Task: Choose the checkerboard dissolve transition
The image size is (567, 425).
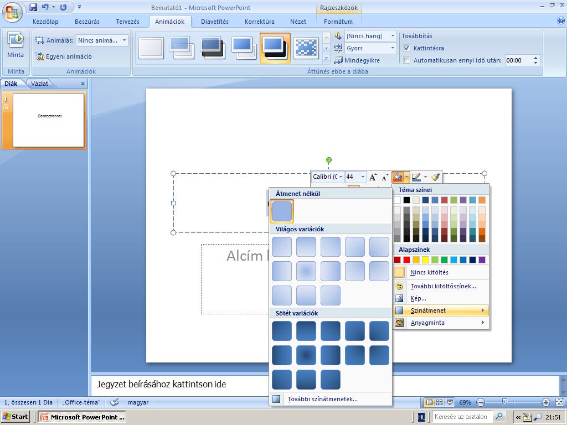Action: click(306, 48)
